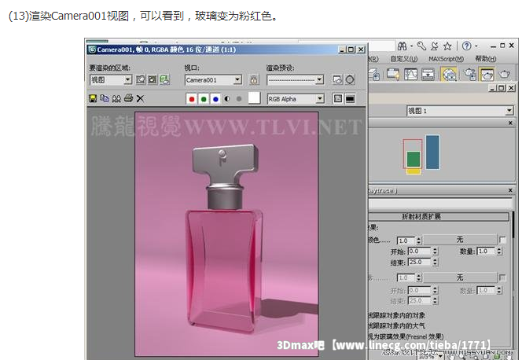Toggle the UI overlay icon

pos(338,98)
